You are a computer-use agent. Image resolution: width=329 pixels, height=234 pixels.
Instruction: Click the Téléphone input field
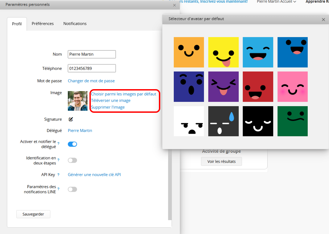tap(92, 68)
